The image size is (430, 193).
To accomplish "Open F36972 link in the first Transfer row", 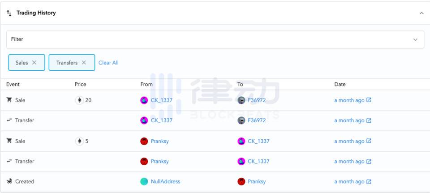I will 257,120.
